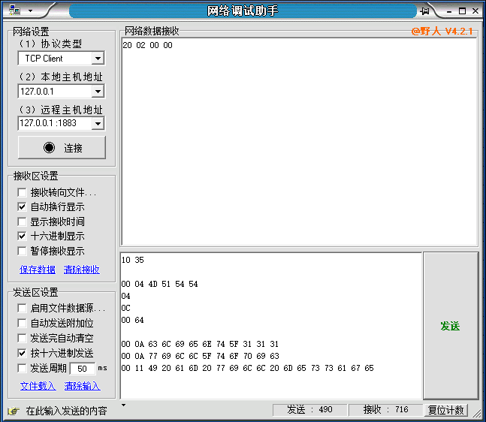Uncheck 按十六进制发送 checkbox
Screen dimensions: 486x422
pos(22,353)
